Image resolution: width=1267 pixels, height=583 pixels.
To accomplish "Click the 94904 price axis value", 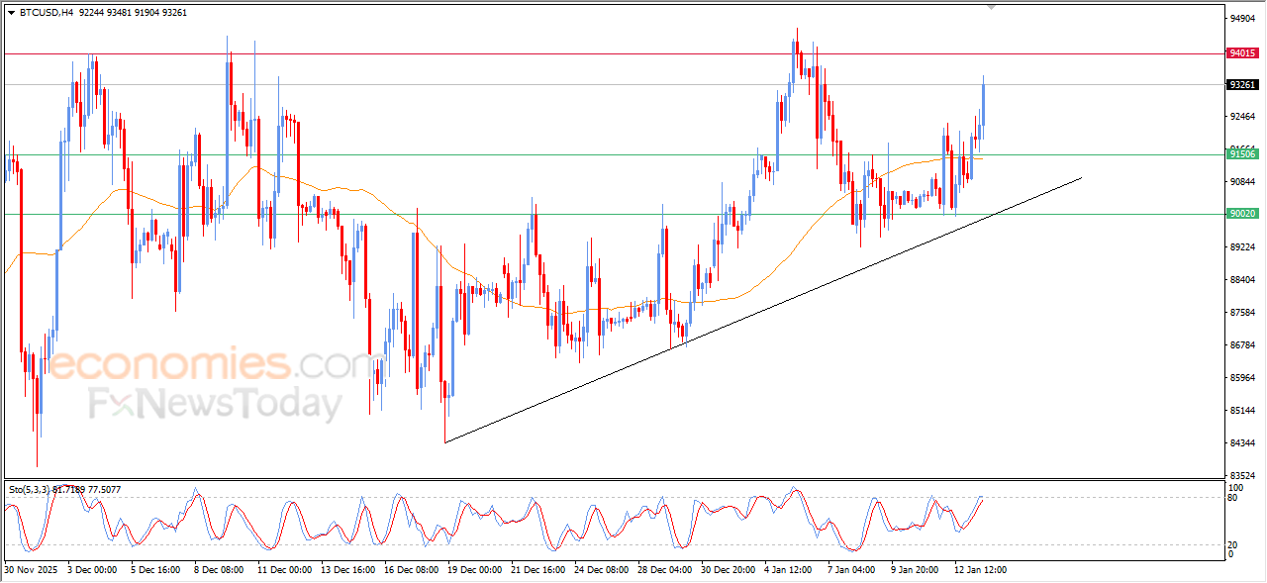I will [1242, 19].
